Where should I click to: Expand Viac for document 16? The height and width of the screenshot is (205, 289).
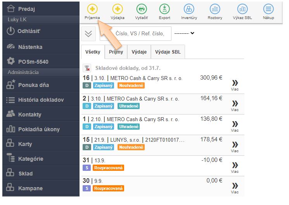235,84
